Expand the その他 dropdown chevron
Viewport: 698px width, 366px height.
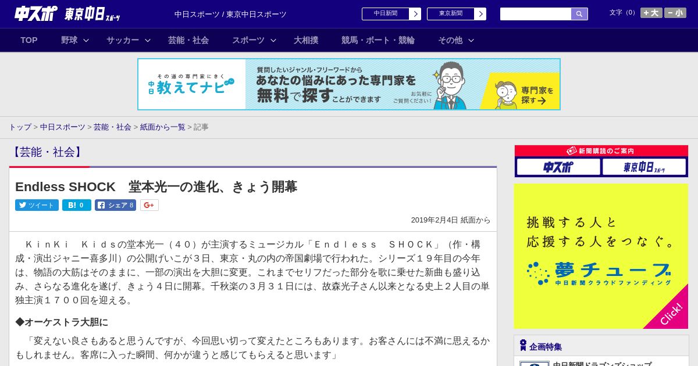pyautogui.click(x=471, y=40)
